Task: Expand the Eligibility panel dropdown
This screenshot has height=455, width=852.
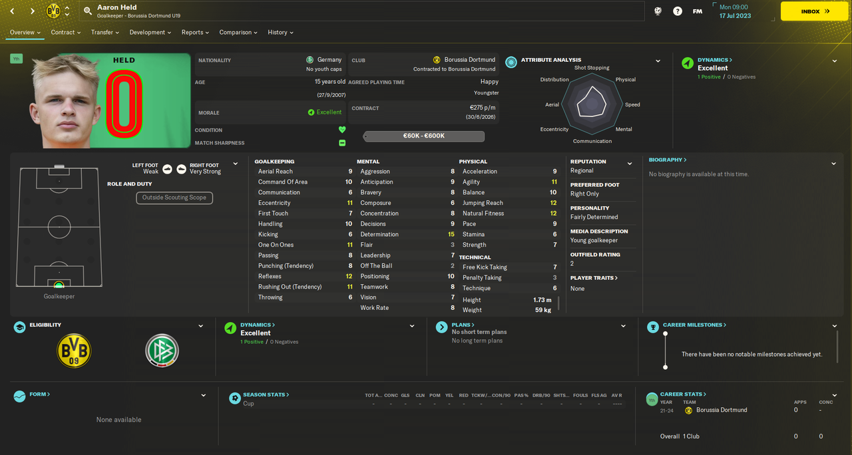Action: (201, 326)
